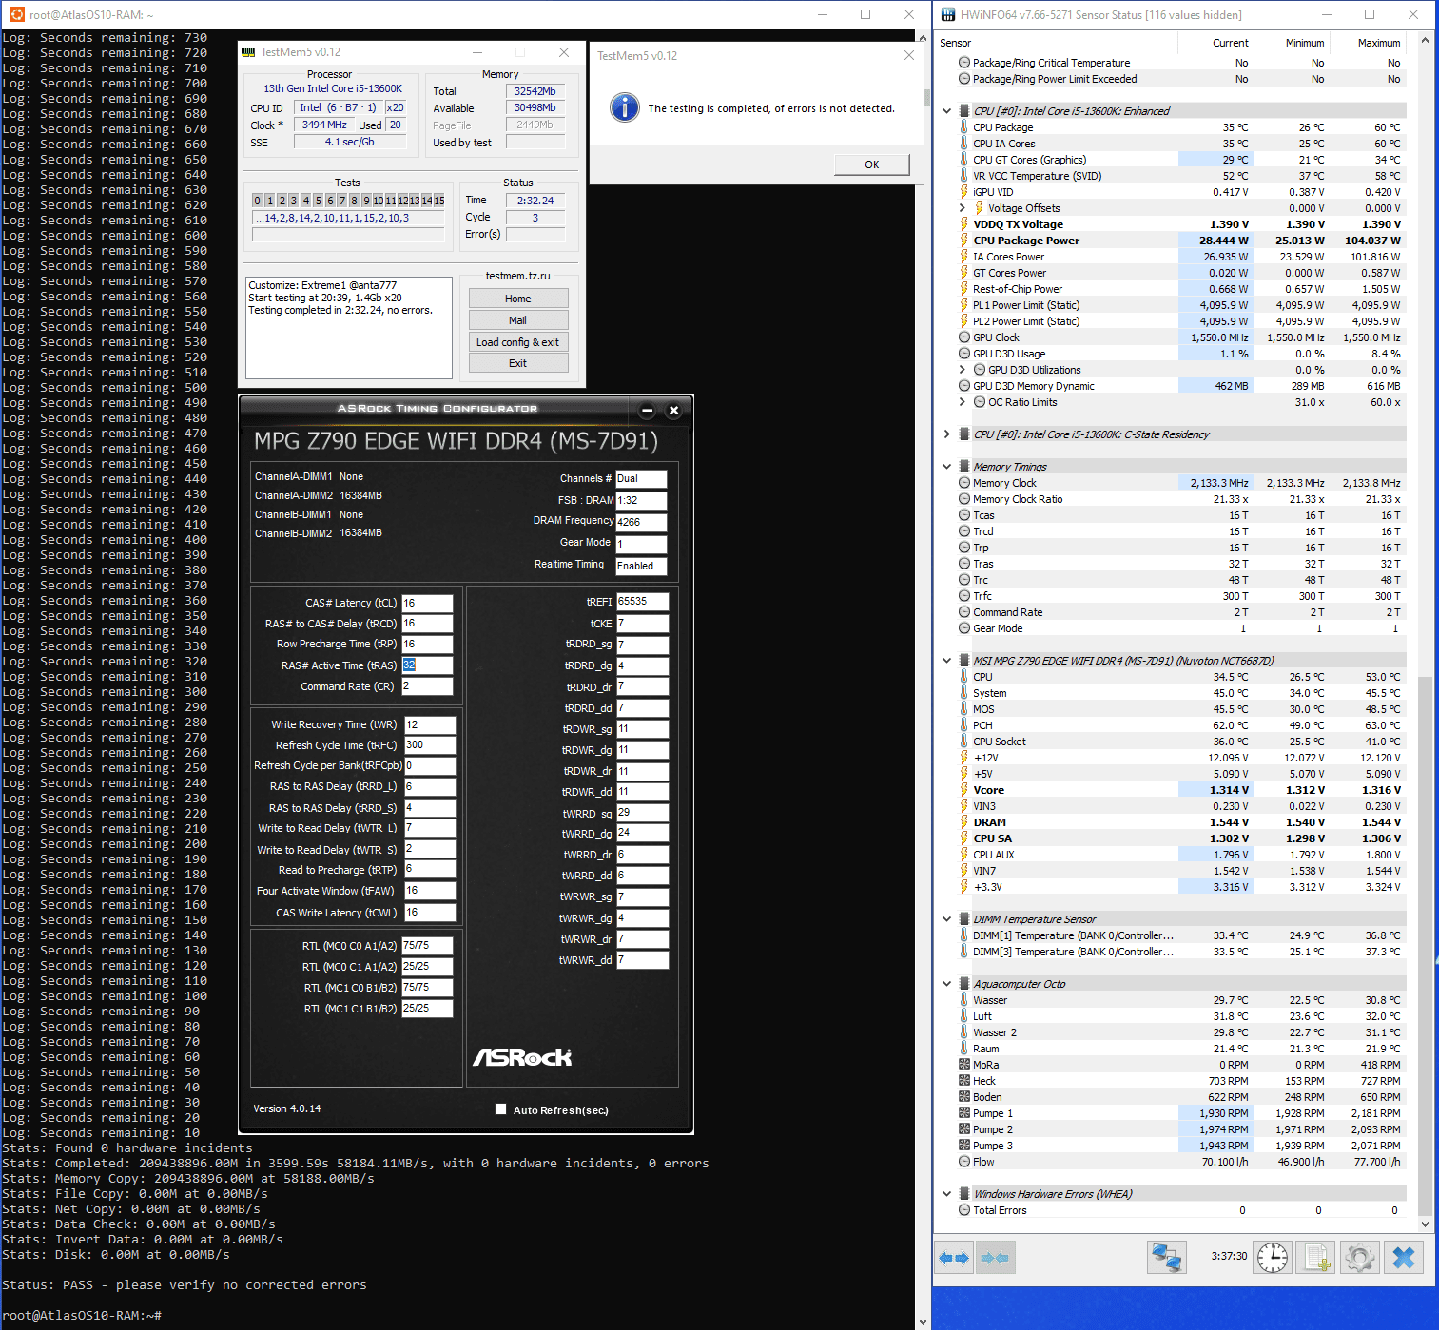Click the Realtime Timing Enabled field

[641, 566]
